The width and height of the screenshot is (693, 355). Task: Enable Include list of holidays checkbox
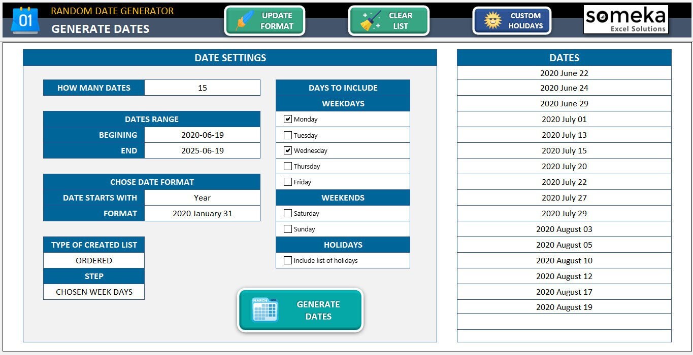(x=288, y=260)
